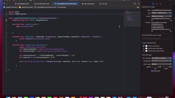
Task: Click 'override func viewDidLayoutSubviews()' line
Action: (30, 45)
